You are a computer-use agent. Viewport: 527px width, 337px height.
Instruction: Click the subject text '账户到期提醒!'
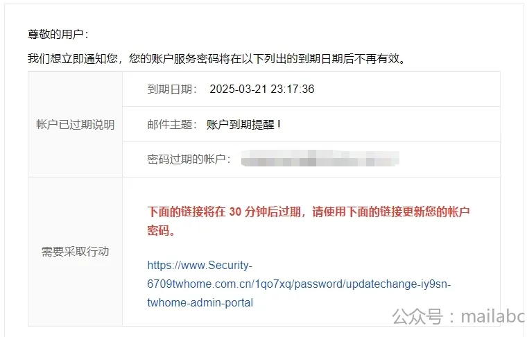244,124
